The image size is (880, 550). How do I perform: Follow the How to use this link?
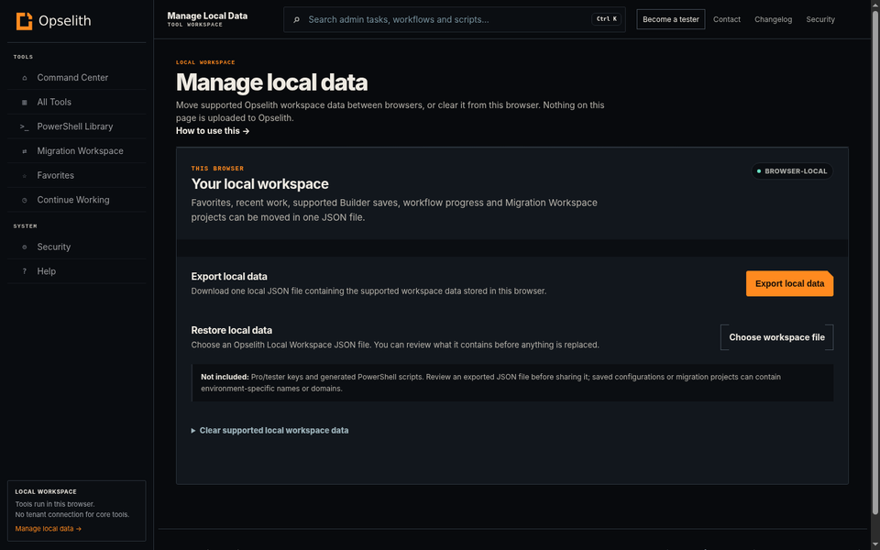point(213,131)
